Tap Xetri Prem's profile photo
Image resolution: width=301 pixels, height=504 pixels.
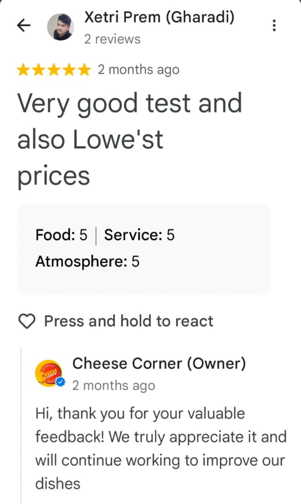(60, 27)
